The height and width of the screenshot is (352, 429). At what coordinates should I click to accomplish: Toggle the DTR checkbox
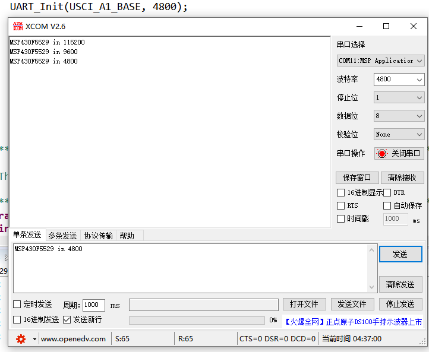tap(387, 193)
